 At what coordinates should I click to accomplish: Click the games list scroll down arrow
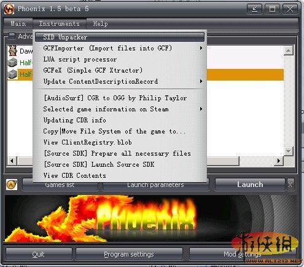pyautogui.click(x=289, y=151)
